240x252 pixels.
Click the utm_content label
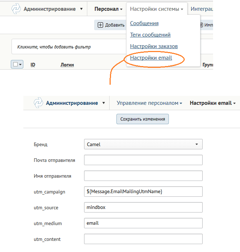pyautogui.click(x=47, y=239)
